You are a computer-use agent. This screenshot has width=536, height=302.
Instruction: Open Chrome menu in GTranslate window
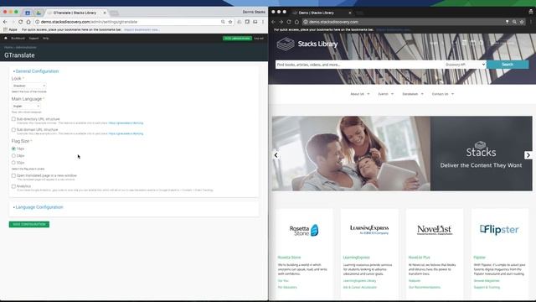pyautogui.click(x=263, y=22)
